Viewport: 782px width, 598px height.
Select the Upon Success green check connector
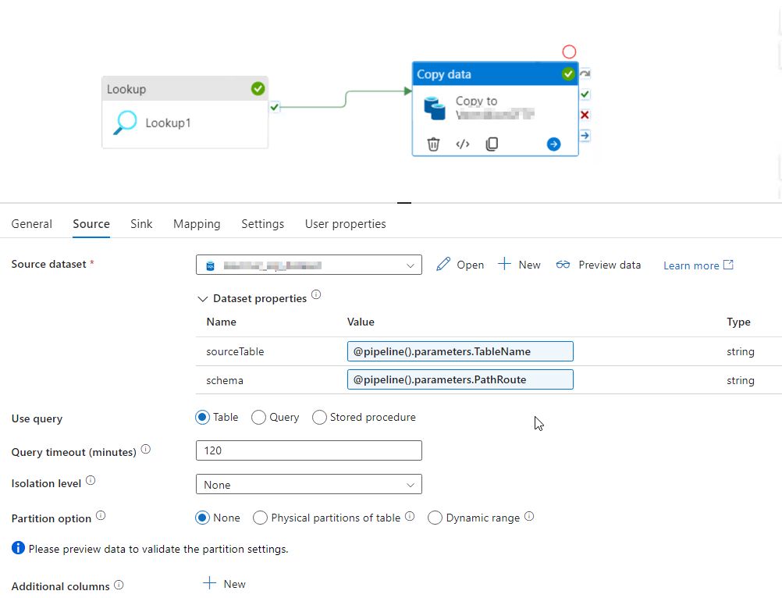tap(585, 94)
